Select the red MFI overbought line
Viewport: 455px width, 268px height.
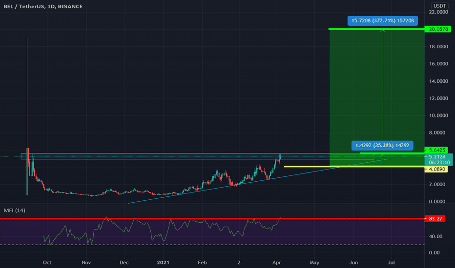pos(212,218)
